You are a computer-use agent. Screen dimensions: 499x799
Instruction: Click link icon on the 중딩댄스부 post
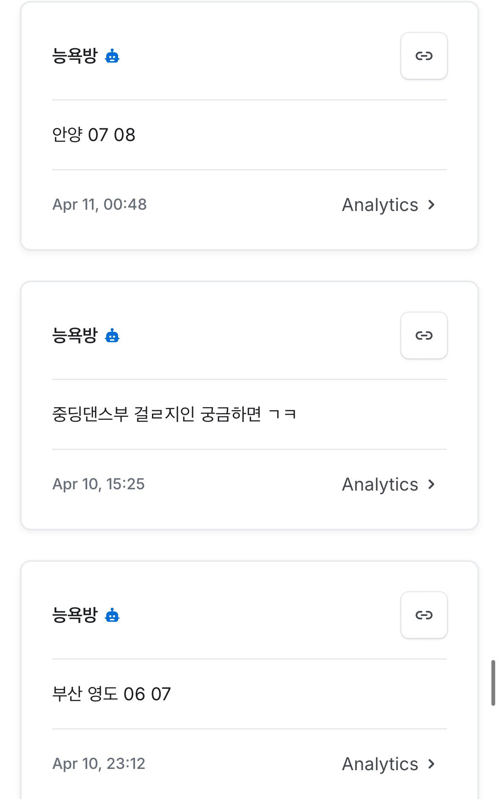click(x=424, y=336)
